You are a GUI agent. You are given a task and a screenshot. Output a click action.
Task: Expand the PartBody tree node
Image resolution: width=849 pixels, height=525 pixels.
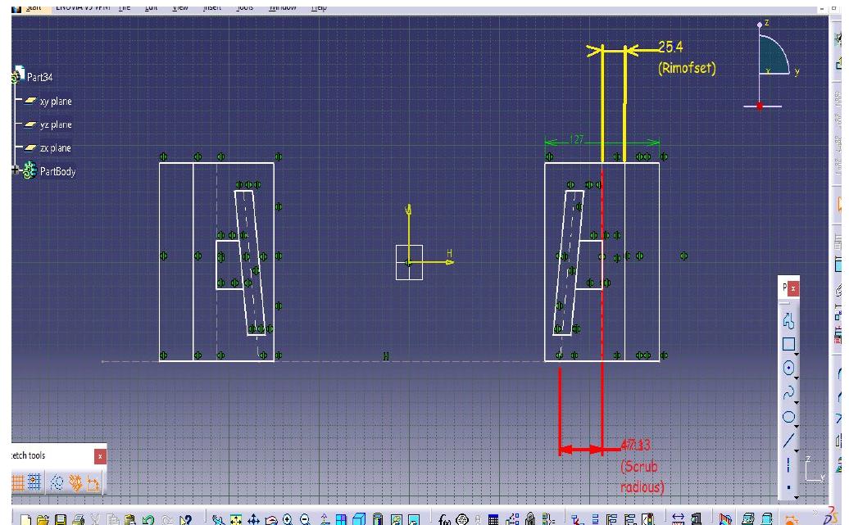tap(15, 170)
